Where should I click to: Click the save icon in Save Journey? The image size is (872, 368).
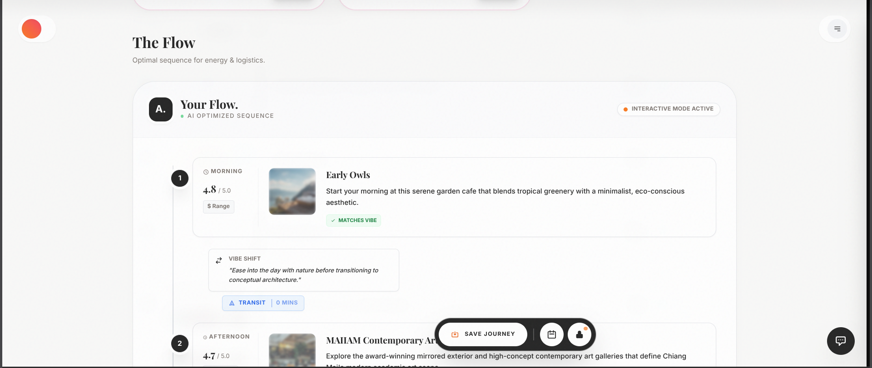455,334
